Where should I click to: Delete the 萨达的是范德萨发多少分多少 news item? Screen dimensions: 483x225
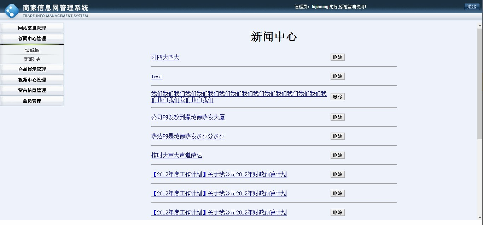point(338,136)
